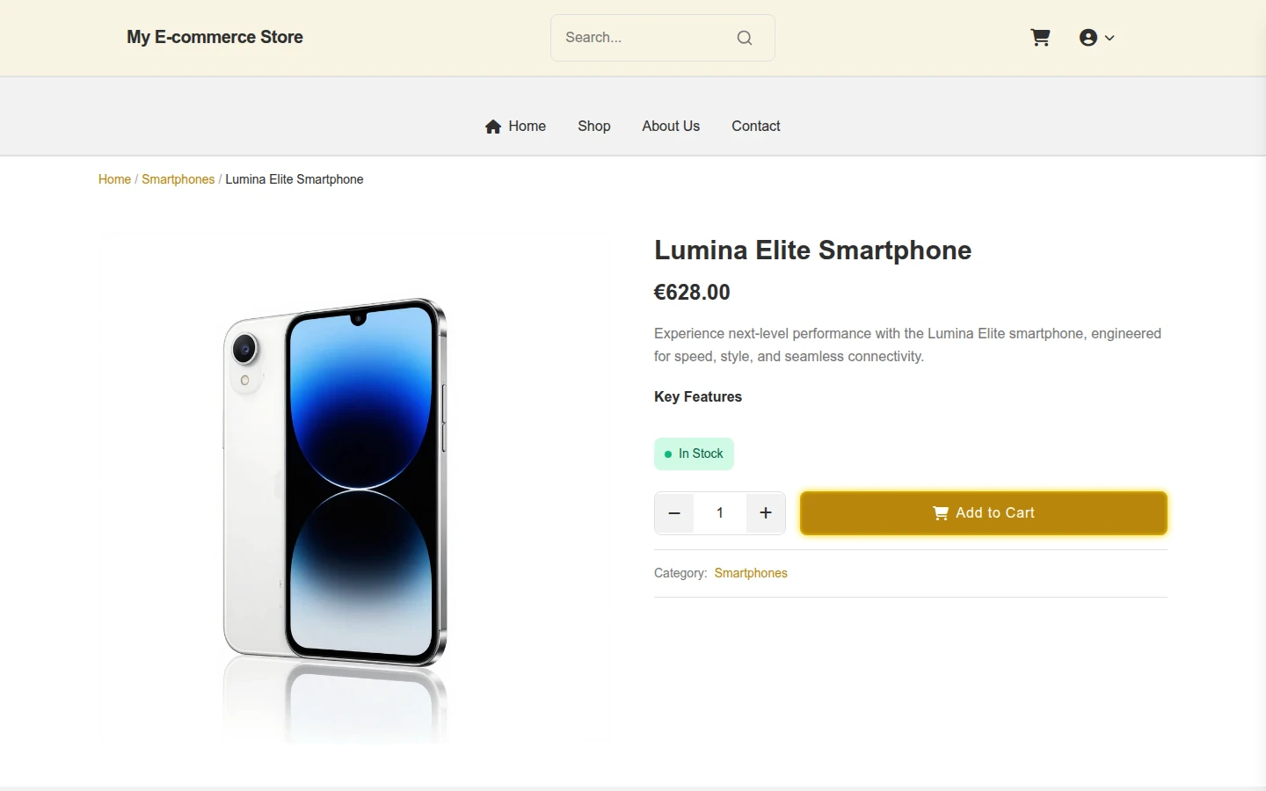Click the Smartphones category link

tap(751, 573)
